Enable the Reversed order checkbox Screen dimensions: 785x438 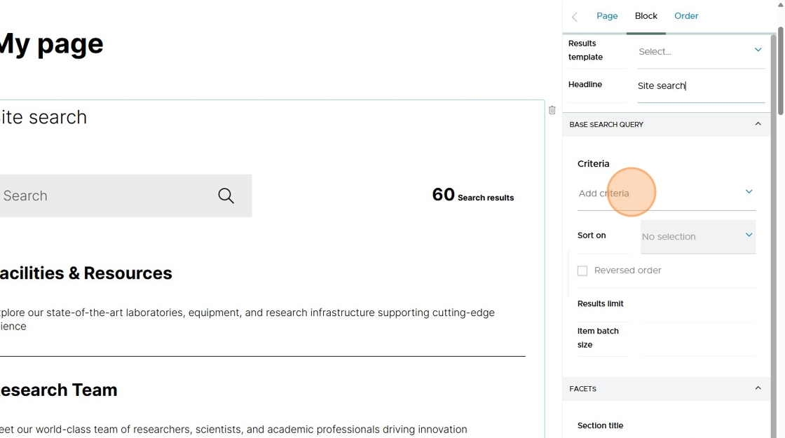tap(582, 271)
